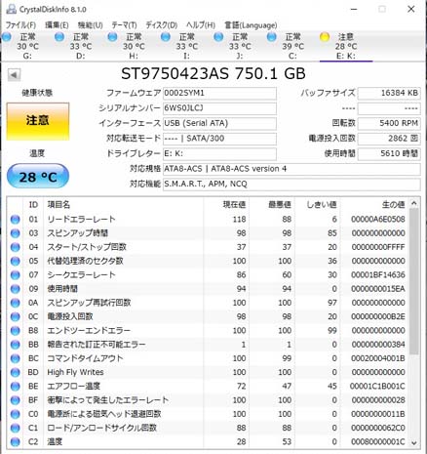Click the power on count field 2862 回
The width and height of the screenshot is (427, 454).
click(x=389, y=139)
